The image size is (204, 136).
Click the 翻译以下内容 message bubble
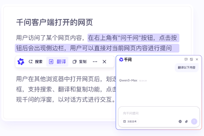pos(186,68)
